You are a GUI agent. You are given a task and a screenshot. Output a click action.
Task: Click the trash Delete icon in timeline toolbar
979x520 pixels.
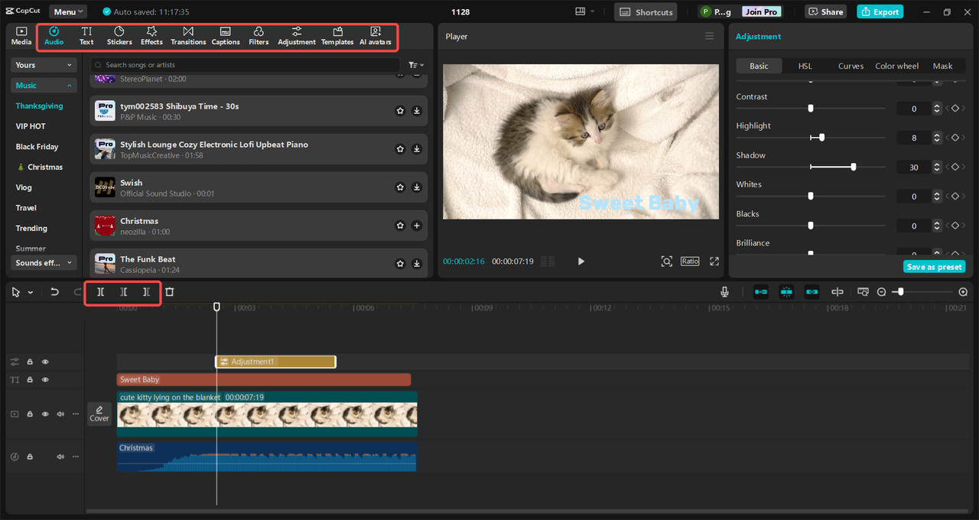tap(170, 292)
